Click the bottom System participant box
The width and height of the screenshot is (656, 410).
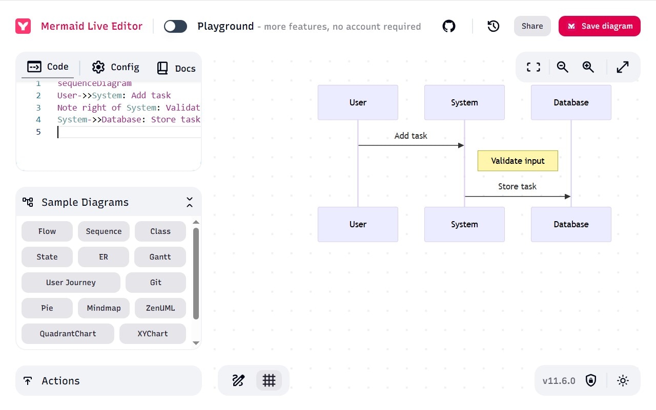[x=464, y=224]
